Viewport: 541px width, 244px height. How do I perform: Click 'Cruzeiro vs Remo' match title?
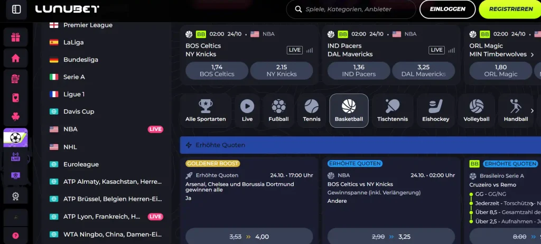coord(493,185)
